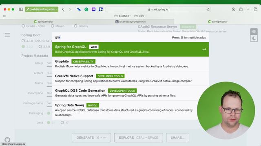This screenshot has width=261, height=146.
Task: Expand the work bookmarks folder
Action: click(140, 16)
